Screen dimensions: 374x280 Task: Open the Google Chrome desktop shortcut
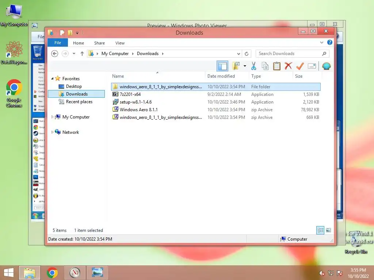(x=14, y=94)
